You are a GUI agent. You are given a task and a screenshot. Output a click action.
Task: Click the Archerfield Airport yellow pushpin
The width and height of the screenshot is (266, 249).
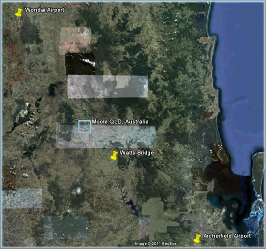click(x=197, y=239)
